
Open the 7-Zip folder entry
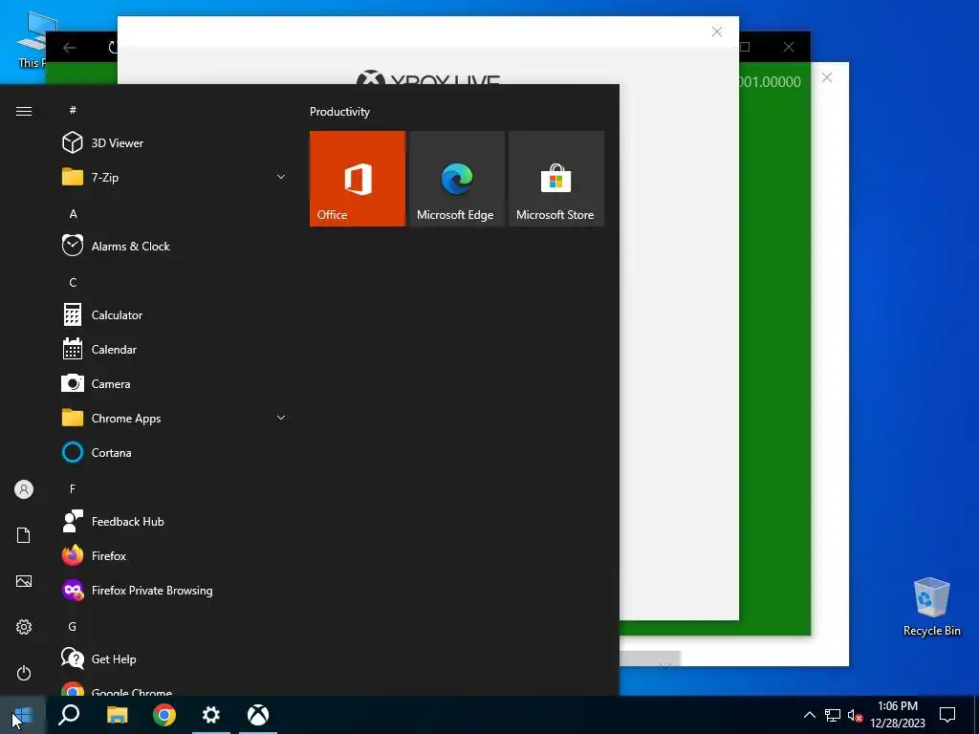click(175, 177)
